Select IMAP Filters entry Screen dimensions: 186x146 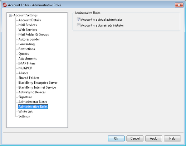tap(27, 63)
